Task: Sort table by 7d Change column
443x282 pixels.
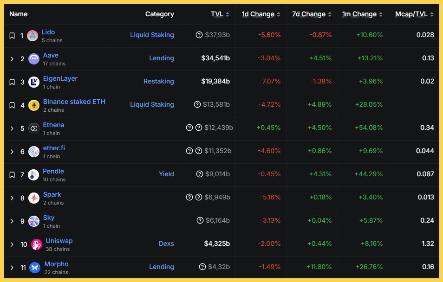Action: tap(312, 14)
